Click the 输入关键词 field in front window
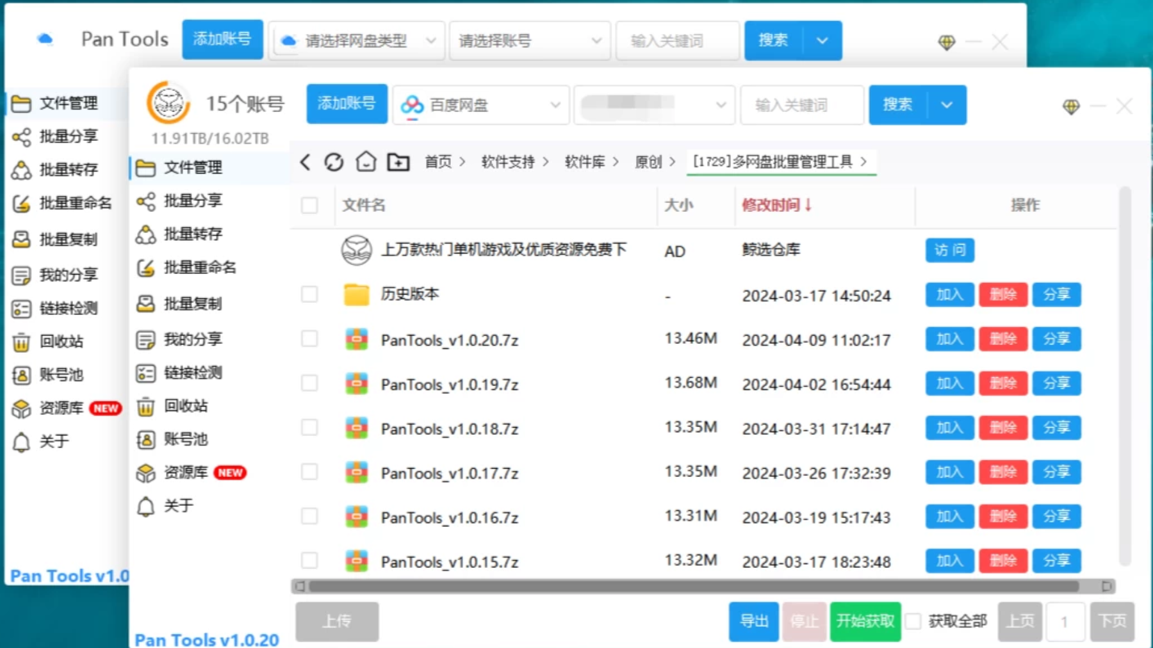 (x=802, y=105)
